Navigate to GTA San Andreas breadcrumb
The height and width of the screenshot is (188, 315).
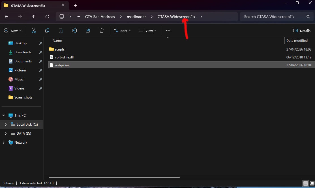click(100, 17)
